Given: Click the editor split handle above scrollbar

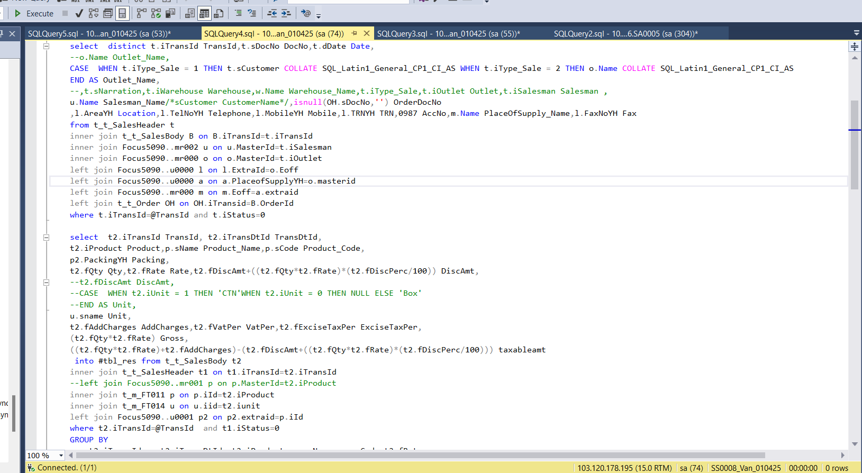Looking at the screenshot, I should click(x=855, y=47).
